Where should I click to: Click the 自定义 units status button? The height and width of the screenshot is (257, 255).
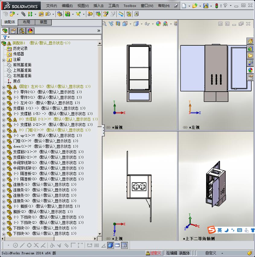211,253
